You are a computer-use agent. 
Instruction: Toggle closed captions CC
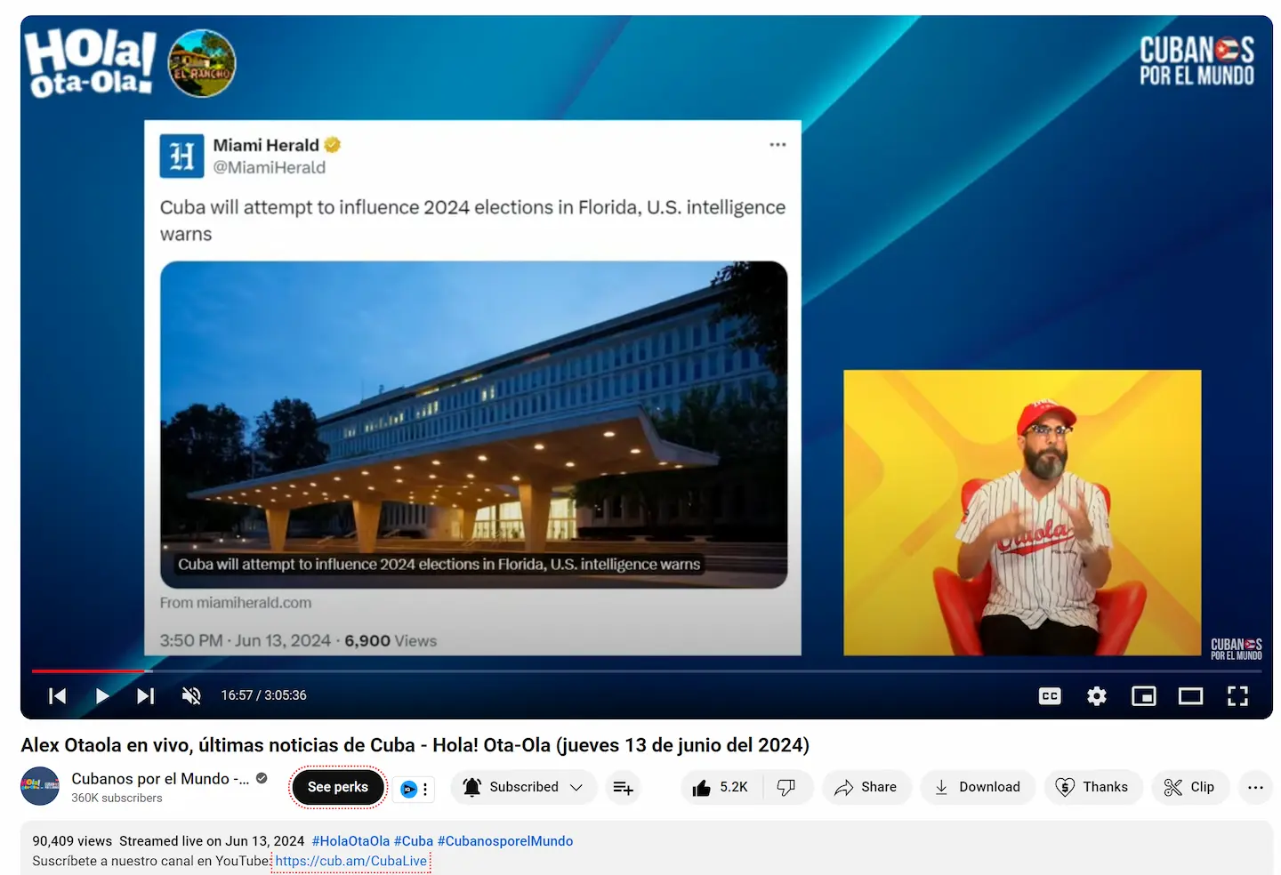point(1050,696)
